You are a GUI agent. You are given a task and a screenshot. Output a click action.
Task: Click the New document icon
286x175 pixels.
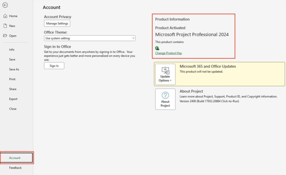(x=5, y=26)
